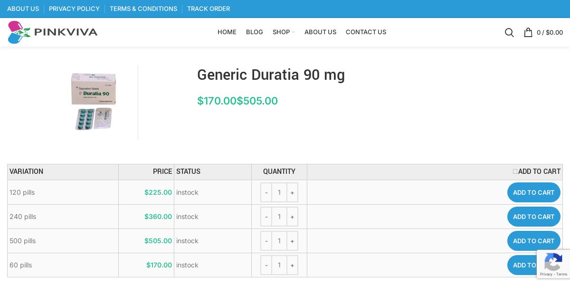This screenshot has height=285, width=570.
Task: Increase quantity for 240 pills
Action: (292, 217)
